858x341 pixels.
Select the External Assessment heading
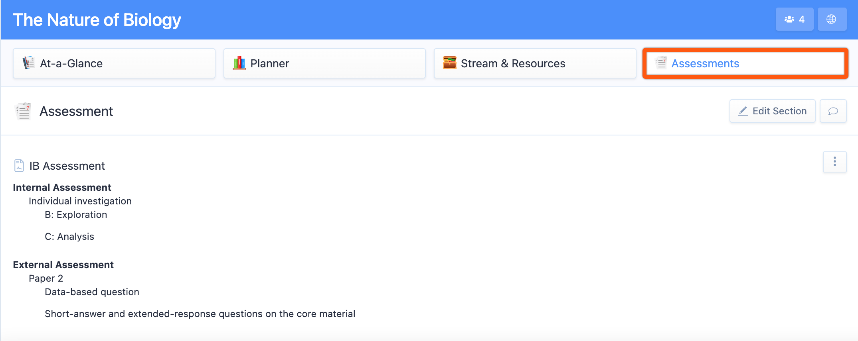point(63,265)
